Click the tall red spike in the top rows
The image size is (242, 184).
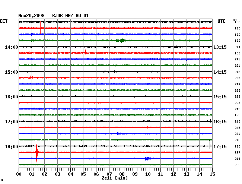click(x=40, y=25)
